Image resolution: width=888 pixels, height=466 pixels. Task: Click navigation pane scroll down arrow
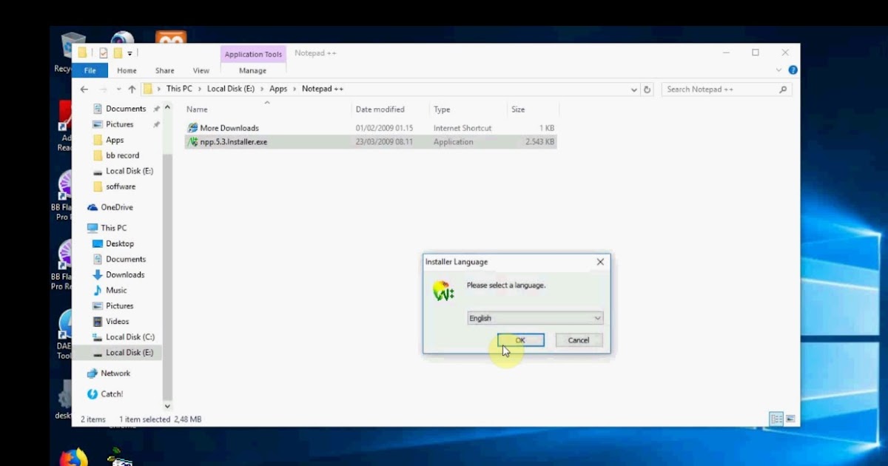click(x=167, y=405)
